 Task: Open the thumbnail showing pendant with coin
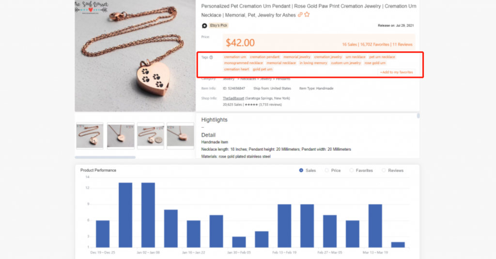click(151, 136)
